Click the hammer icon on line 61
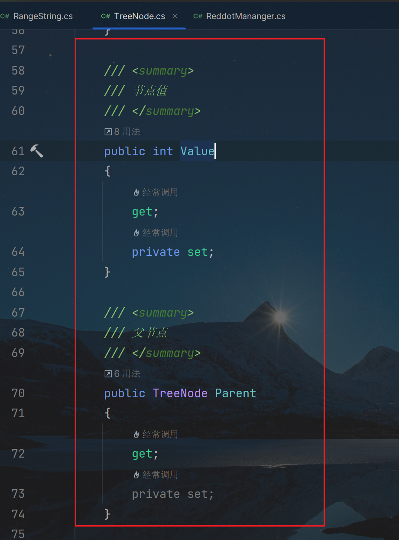 click(36, 151)
